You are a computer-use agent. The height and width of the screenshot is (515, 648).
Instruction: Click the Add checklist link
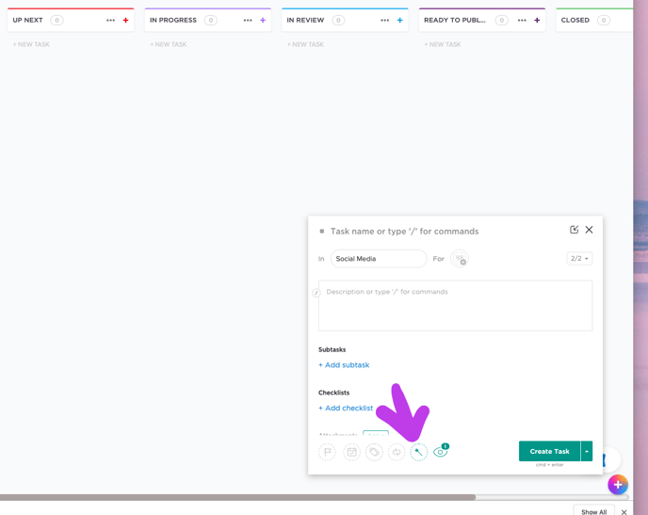point(346,409)
